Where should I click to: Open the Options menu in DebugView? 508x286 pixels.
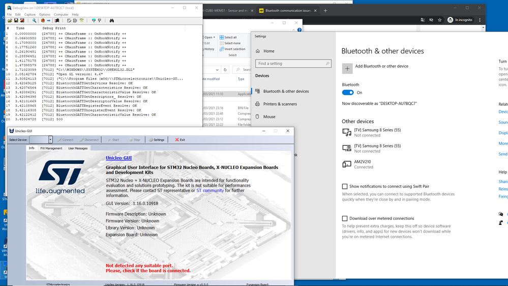tap(45, 15)
